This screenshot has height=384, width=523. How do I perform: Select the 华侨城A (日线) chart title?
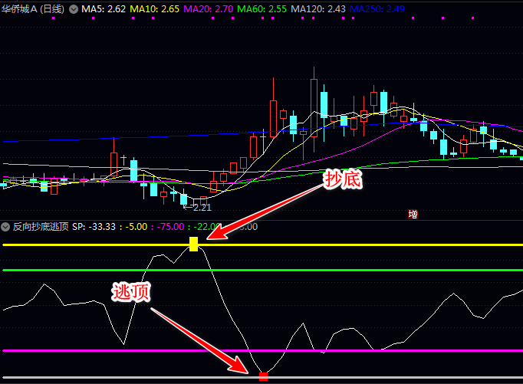click(33, 9)
